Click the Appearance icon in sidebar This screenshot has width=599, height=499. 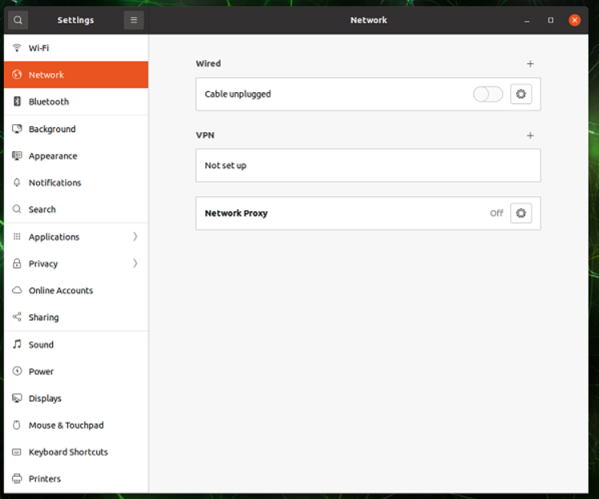pos(17,155)
